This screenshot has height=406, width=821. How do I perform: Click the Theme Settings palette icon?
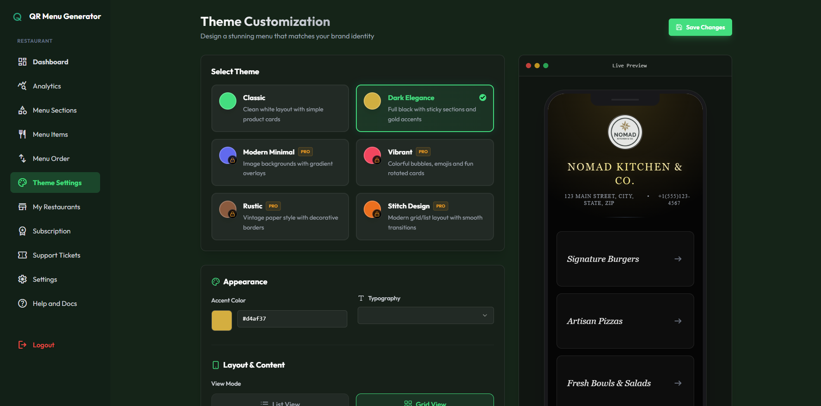pyautogui.click(x=22, y=183)
